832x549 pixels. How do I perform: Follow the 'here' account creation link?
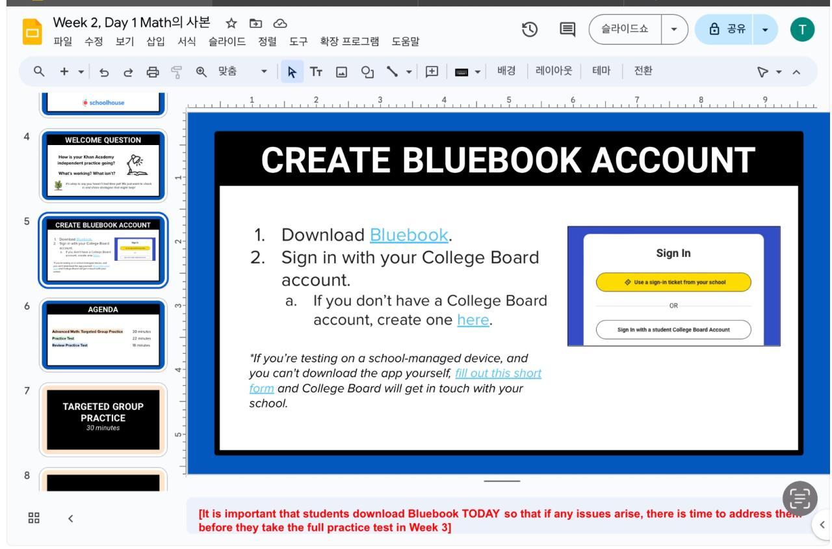pos(473,320)
